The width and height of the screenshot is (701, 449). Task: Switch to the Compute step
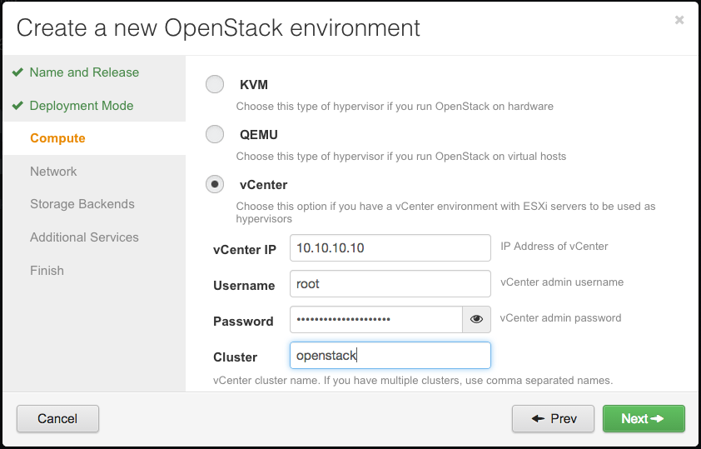tap(57, 138)
